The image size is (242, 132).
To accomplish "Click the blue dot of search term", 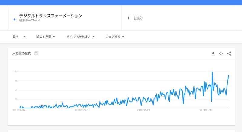I will click(x=15, y=20).
